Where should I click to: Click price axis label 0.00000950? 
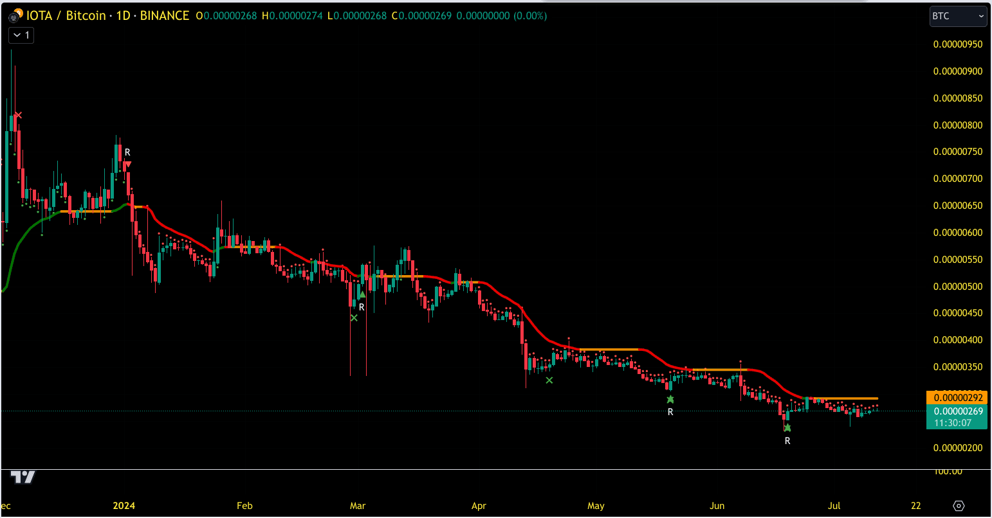(x=958, y=44)
